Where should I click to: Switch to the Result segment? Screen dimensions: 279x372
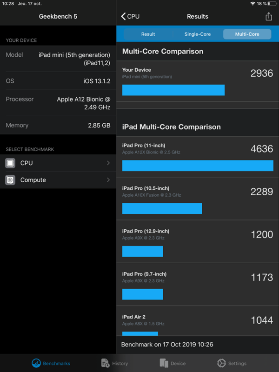[148, 34]
